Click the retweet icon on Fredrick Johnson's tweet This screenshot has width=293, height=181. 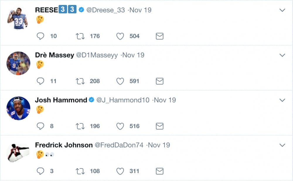(x=79, y=171)
